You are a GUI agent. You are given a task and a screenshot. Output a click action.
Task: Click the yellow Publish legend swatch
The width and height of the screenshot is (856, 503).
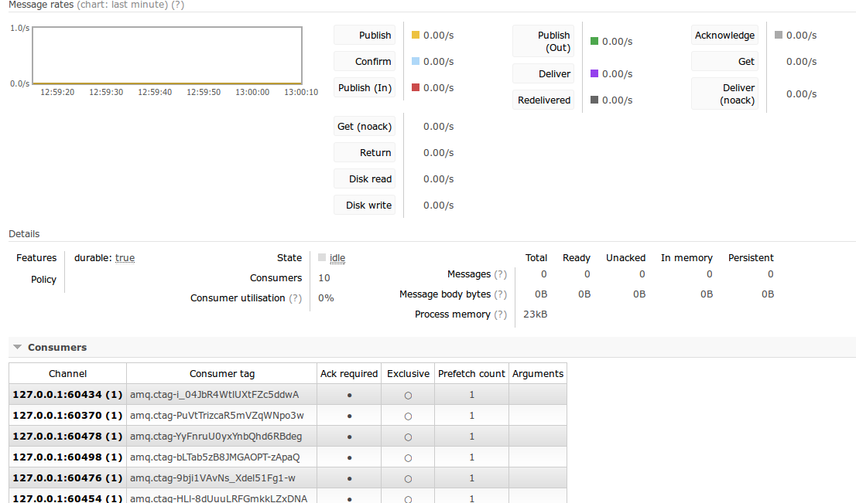[416, 35]
